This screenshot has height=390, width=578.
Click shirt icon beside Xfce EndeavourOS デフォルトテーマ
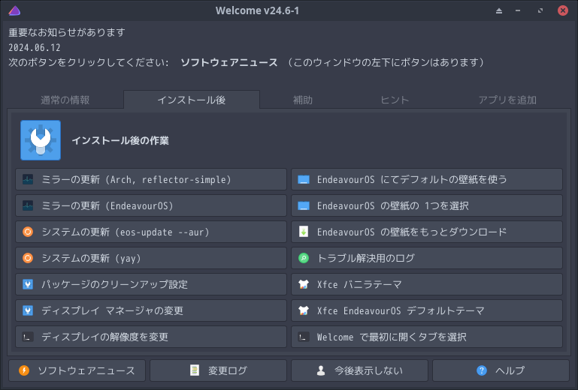tap(304, 310)
